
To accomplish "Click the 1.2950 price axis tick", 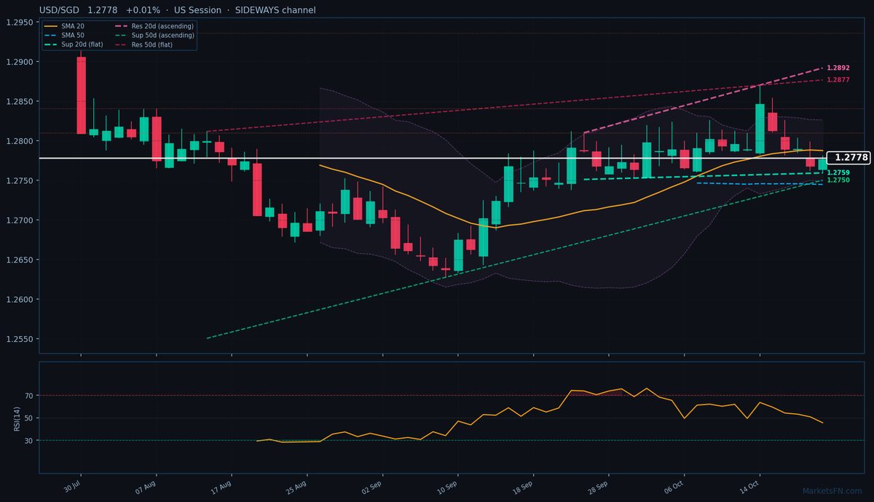I will [20, 23].
